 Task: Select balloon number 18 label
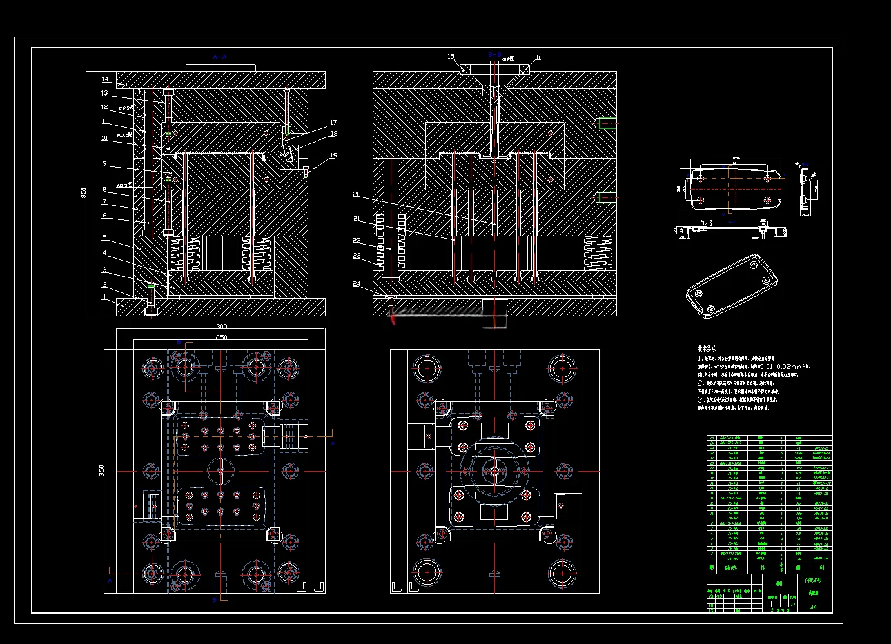pyautogui.click(x=334, y=134)
